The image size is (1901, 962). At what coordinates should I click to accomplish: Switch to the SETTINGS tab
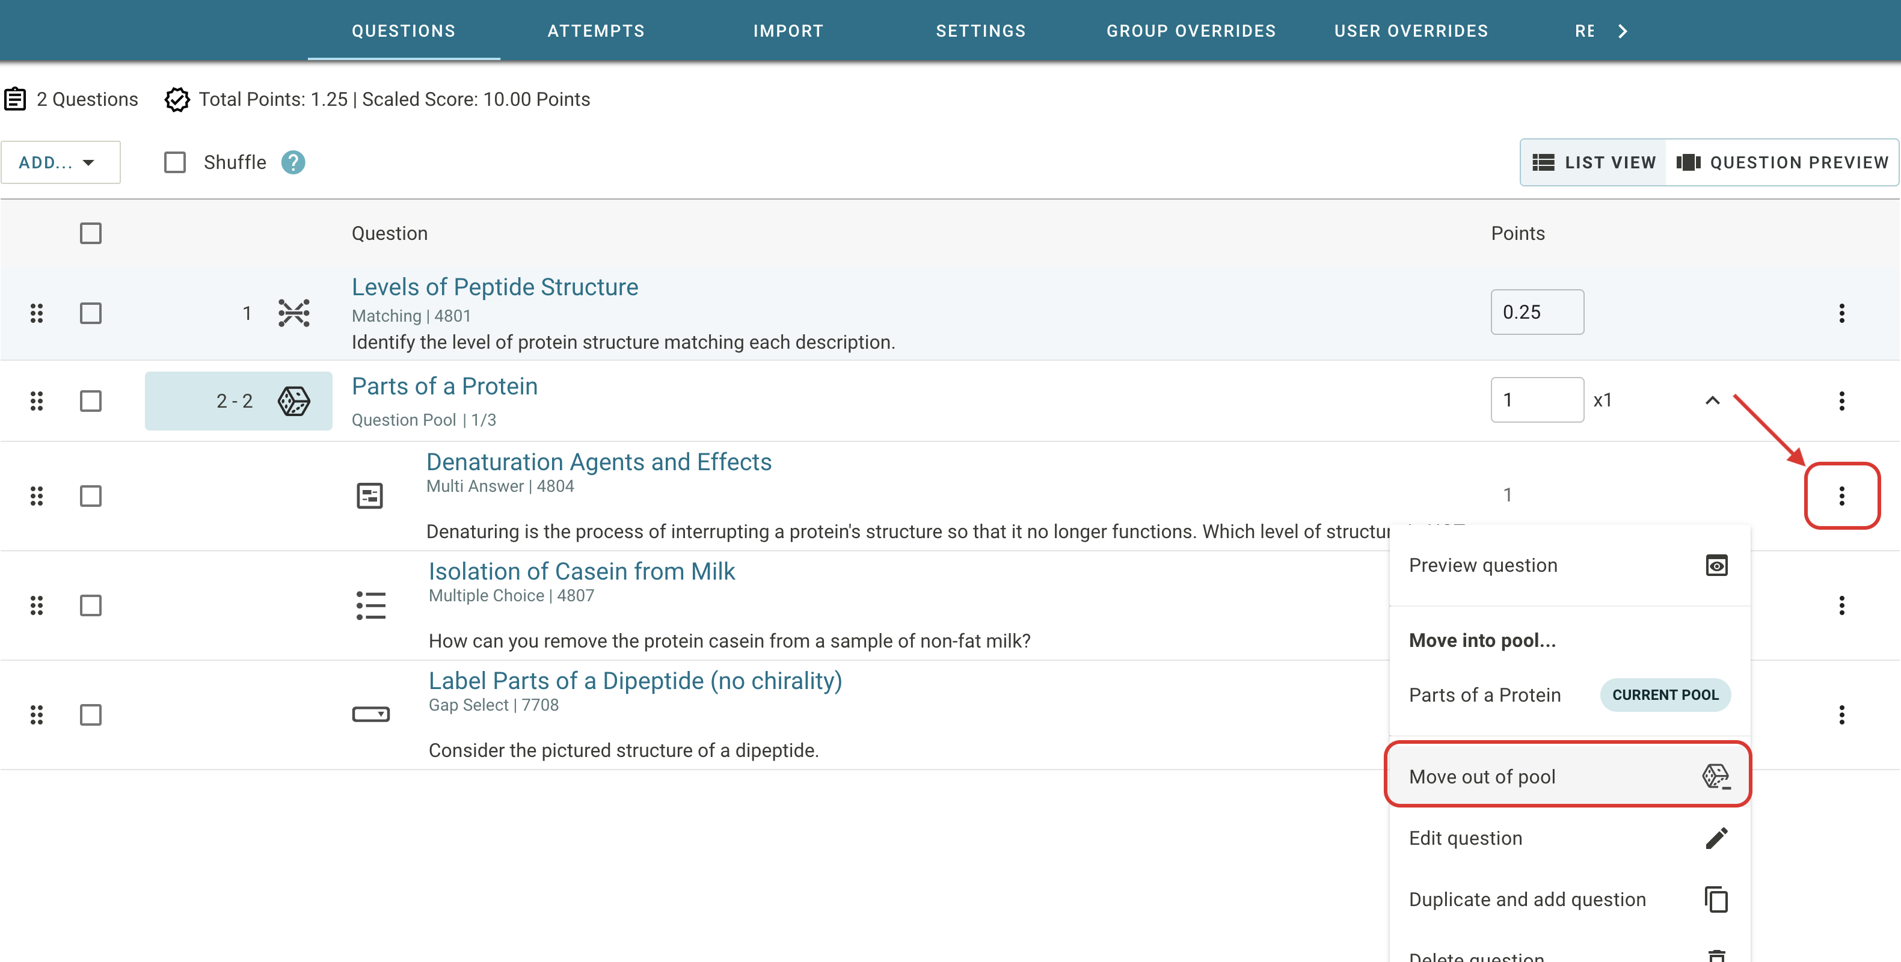980,31
